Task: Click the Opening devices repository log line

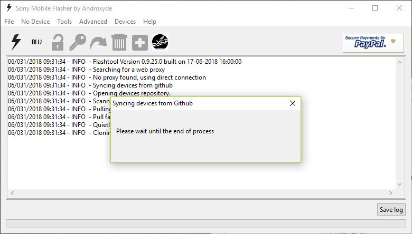Action: (x=89, y=93)
